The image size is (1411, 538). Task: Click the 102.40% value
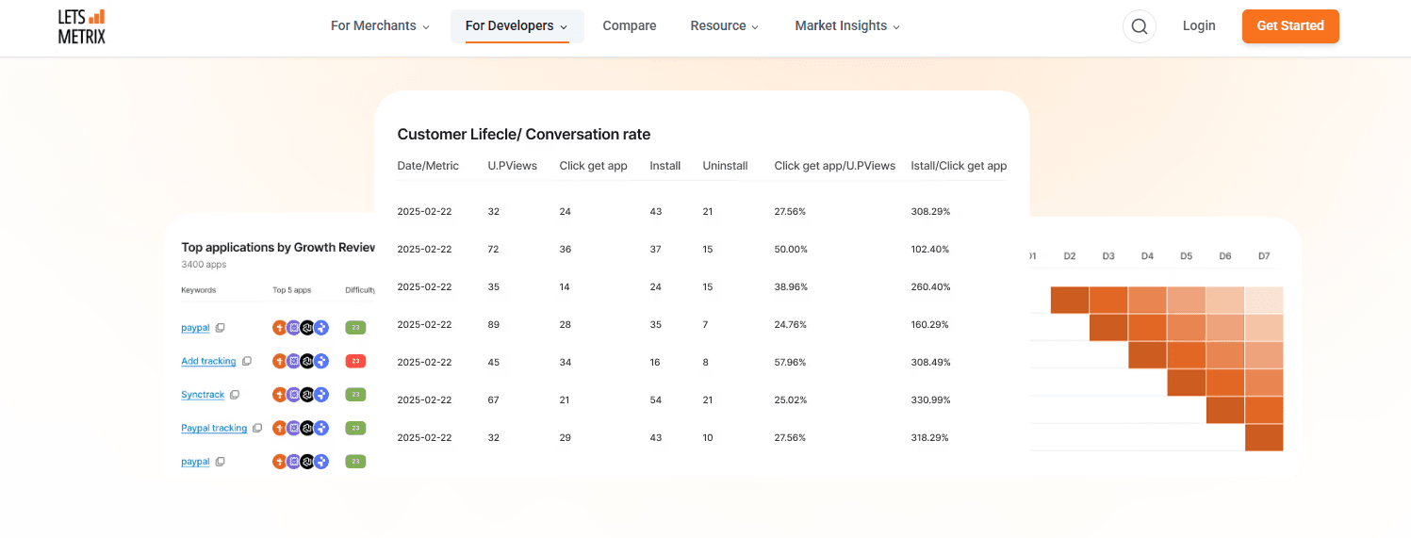coord(930,250)
